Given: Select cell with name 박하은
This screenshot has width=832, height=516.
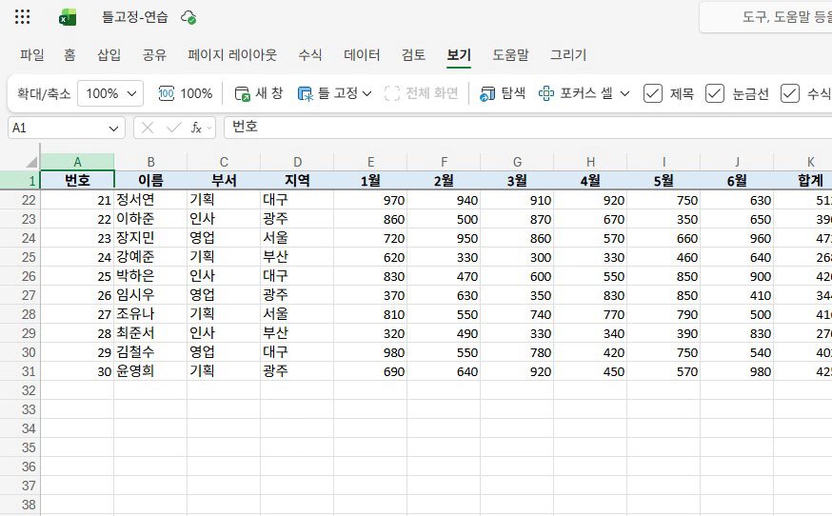Looking at the screenshot, I should tap(150, 277).
